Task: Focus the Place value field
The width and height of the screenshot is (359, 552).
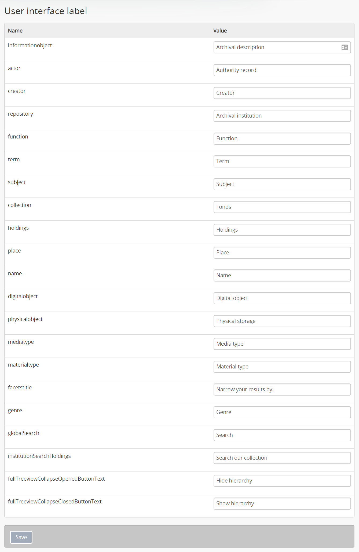Action: (x=282, y=253)
